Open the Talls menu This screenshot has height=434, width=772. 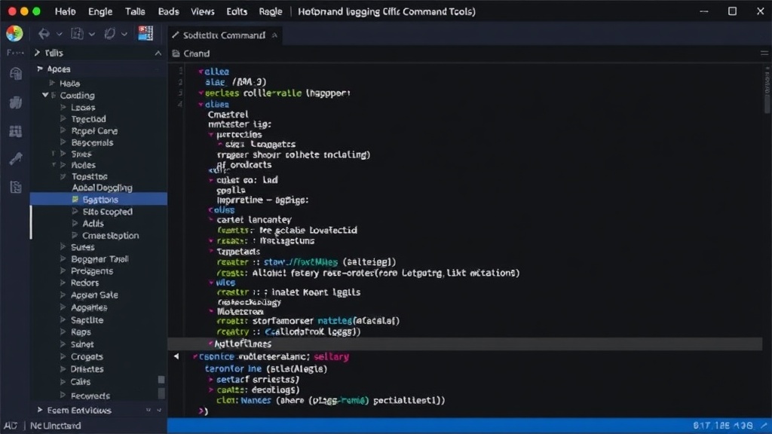135,11
